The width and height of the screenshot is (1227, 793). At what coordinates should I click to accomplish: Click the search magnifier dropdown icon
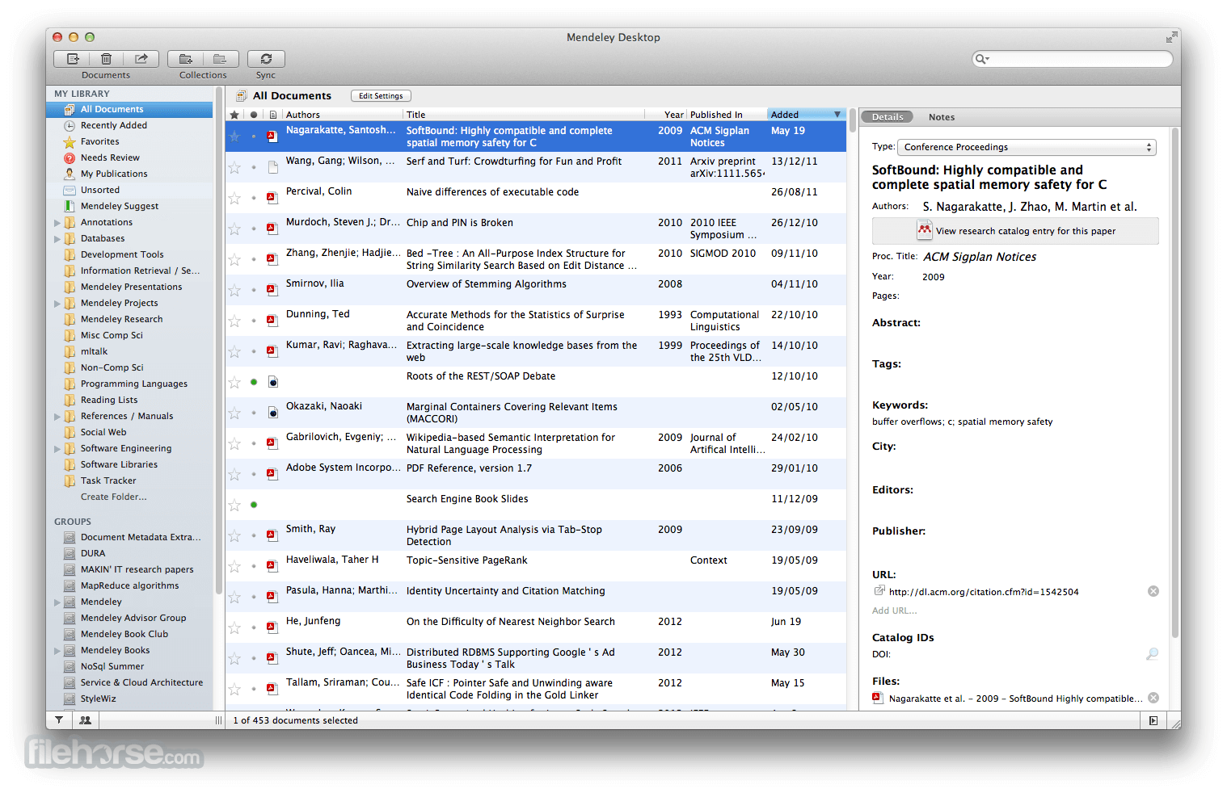coord(982,59)
